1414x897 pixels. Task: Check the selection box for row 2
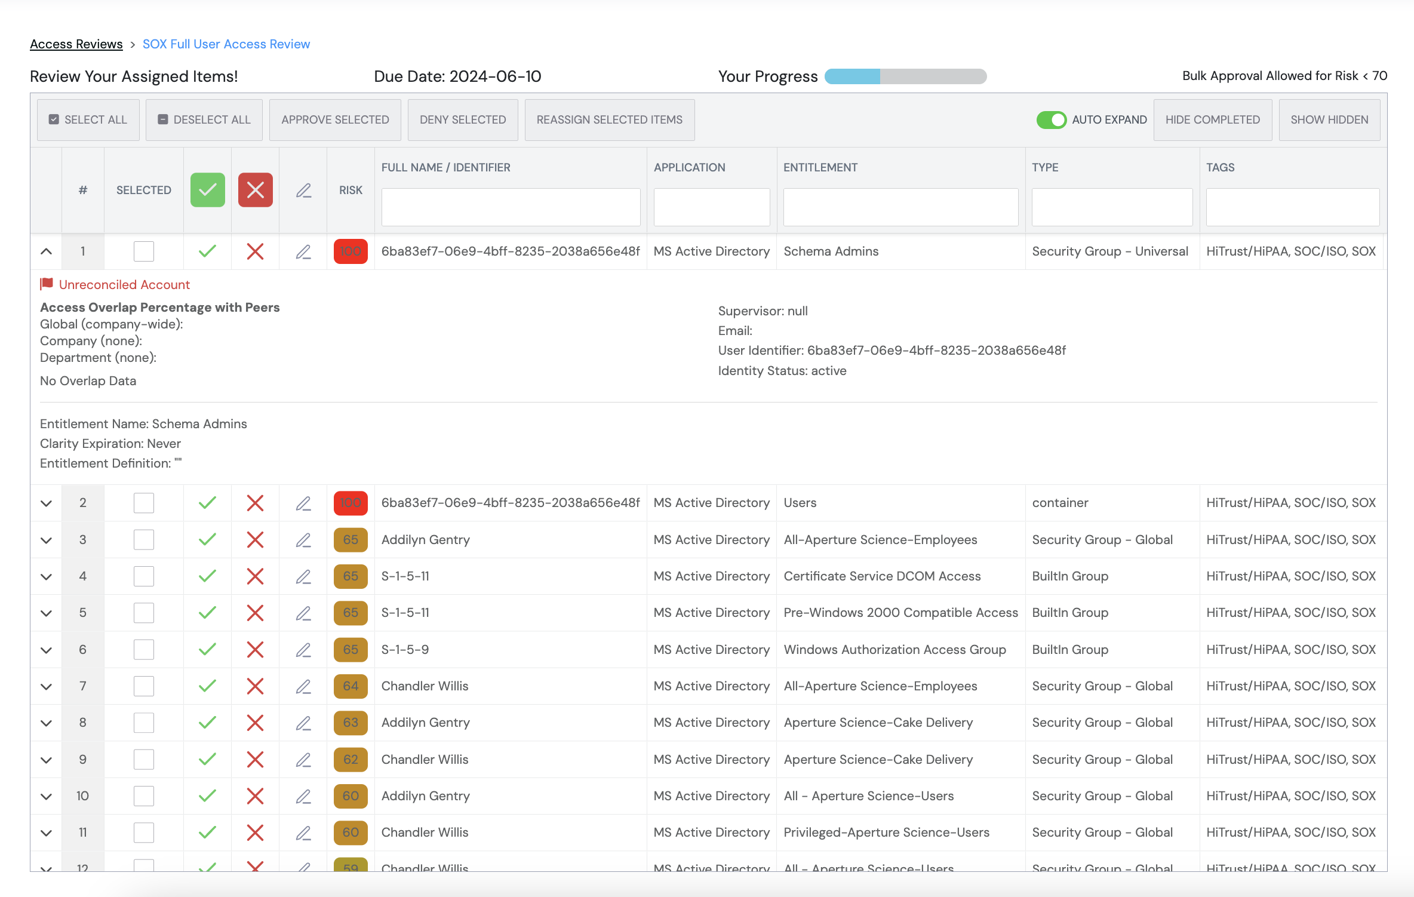(x=144, y=503)
